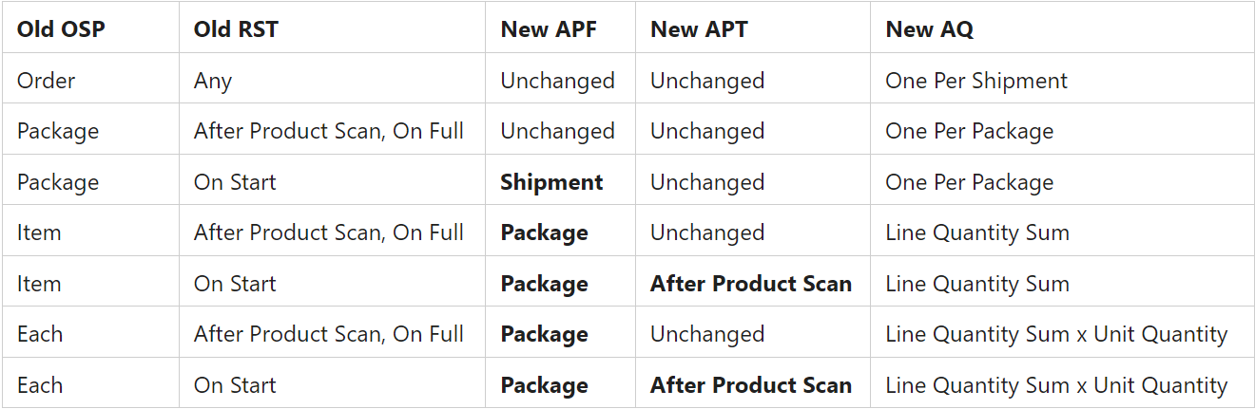Select "One Per Package" in On Start row
This screenshot has height=409, width=1255.
click(969, 182)
